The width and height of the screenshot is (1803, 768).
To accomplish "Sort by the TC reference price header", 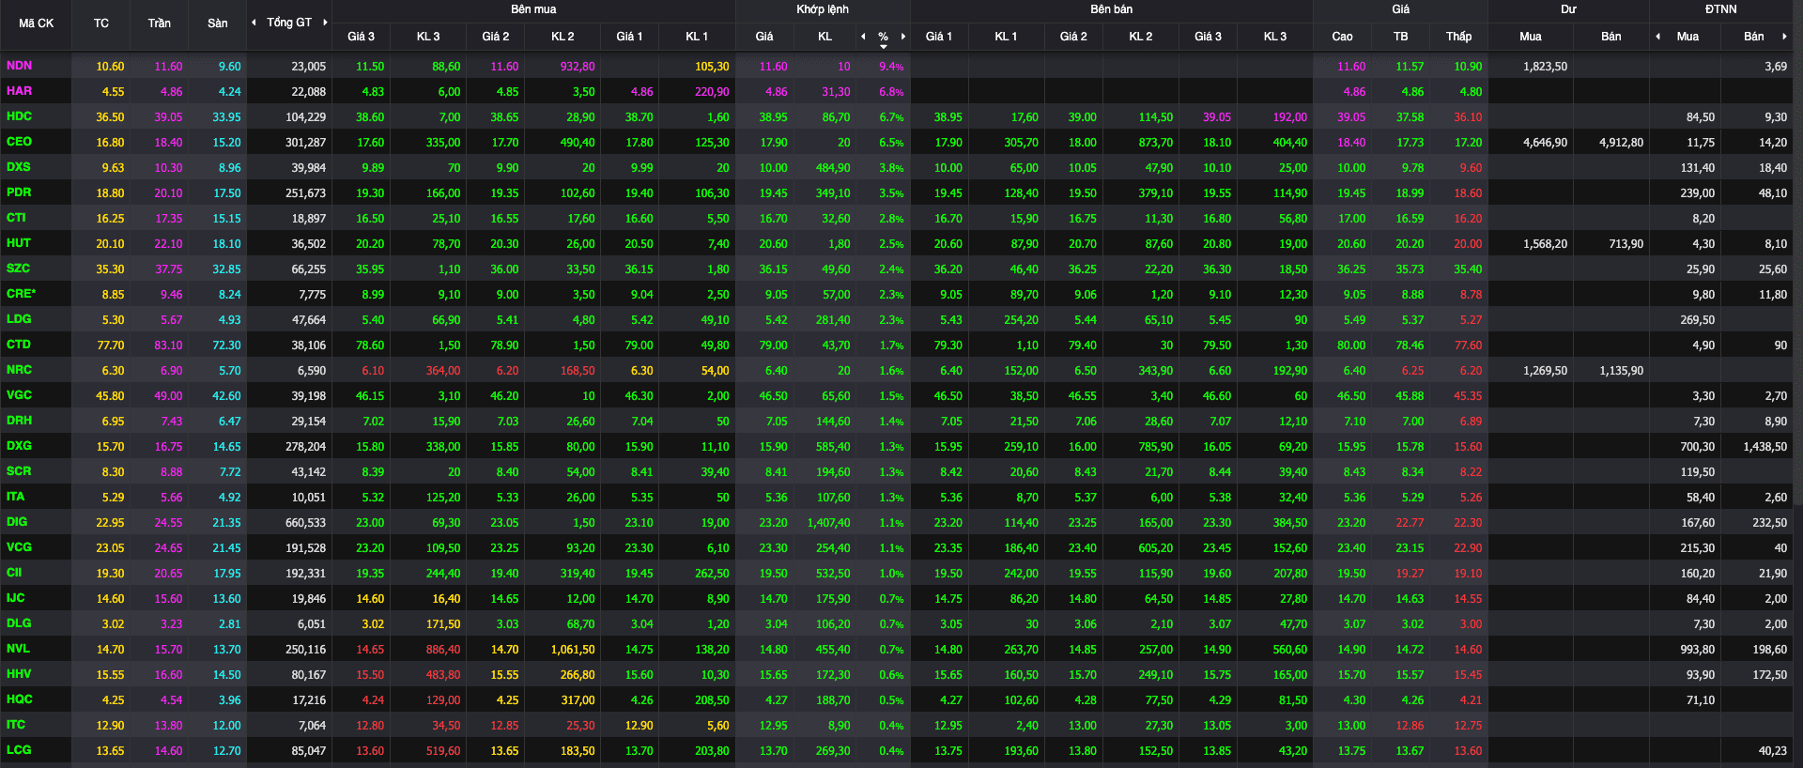I will click(101, 23).
